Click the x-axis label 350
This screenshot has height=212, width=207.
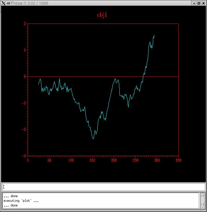coord(178,160)
